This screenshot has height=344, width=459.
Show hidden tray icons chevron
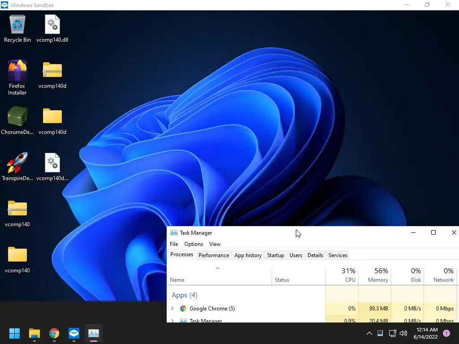pyautogui.click(x=369, y=333)
